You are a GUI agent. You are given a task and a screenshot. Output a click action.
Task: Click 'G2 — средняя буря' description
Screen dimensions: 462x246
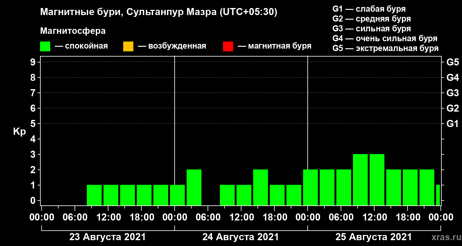pos(372,19)
